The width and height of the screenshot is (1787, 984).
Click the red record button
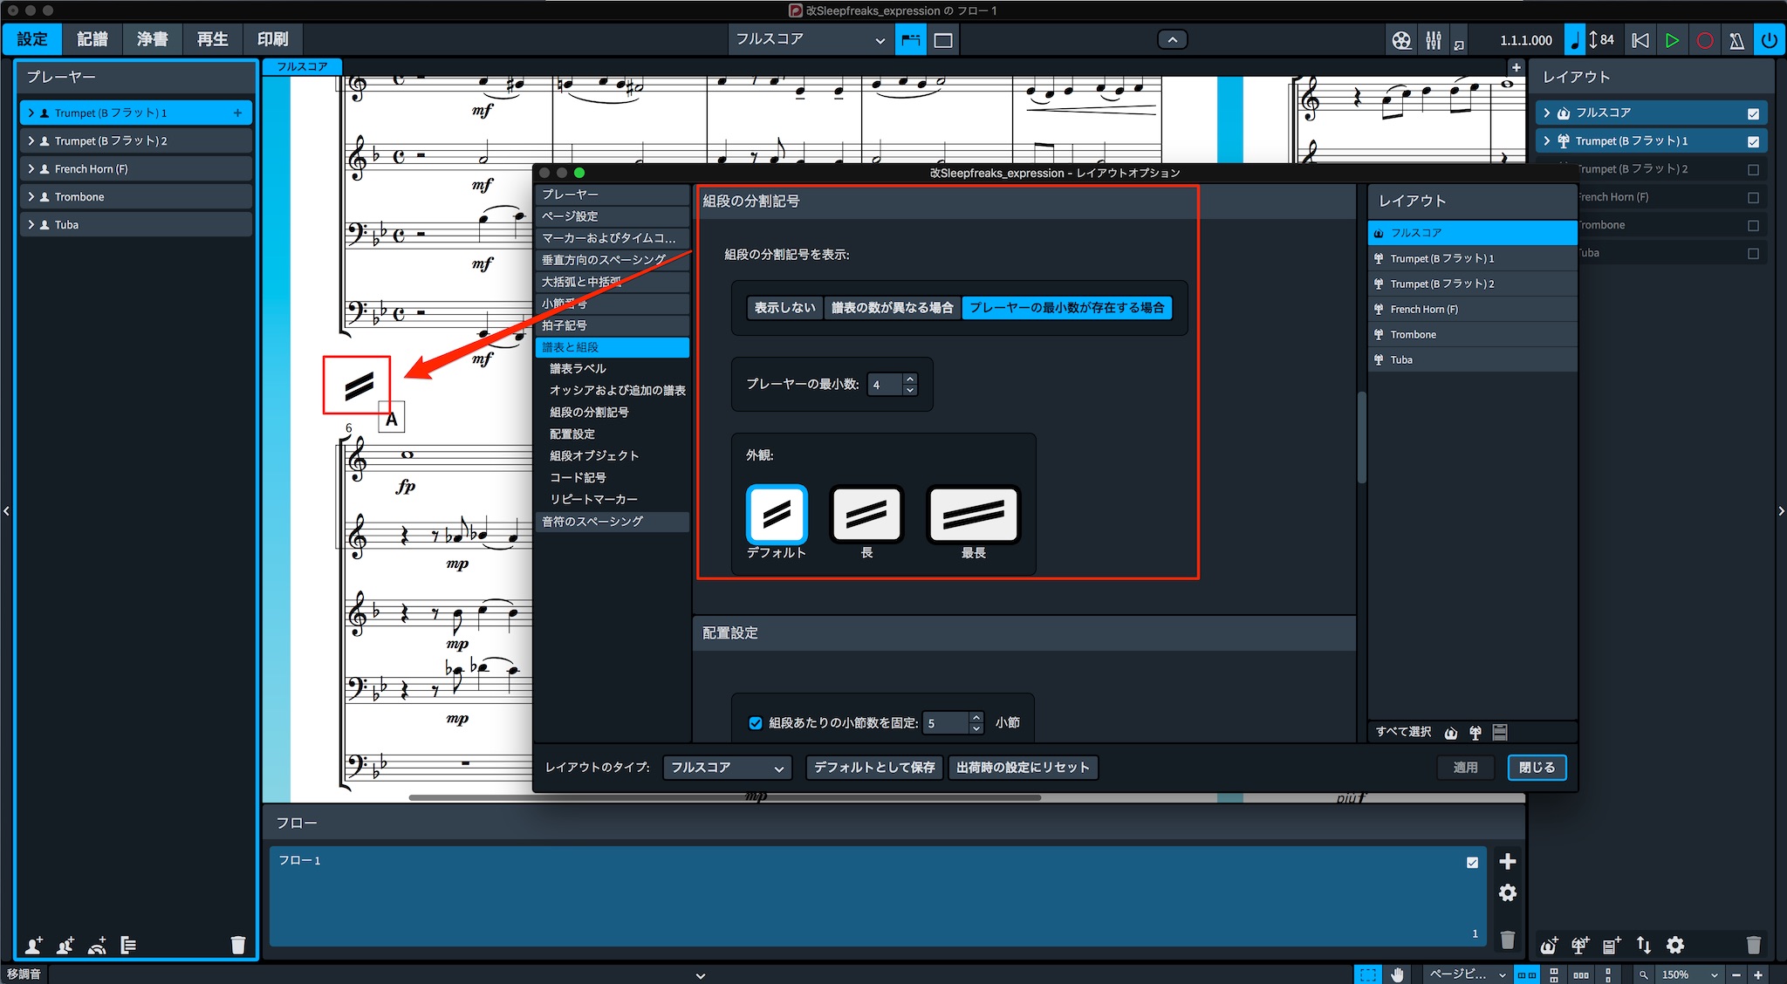[1704, 40]
